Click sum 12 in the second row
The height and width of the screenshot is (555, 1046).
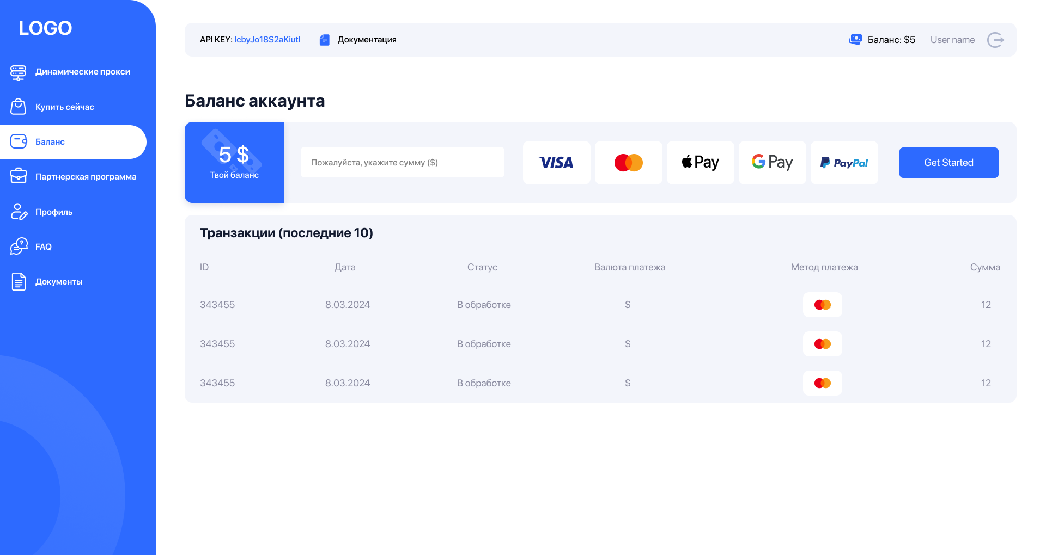986,344
